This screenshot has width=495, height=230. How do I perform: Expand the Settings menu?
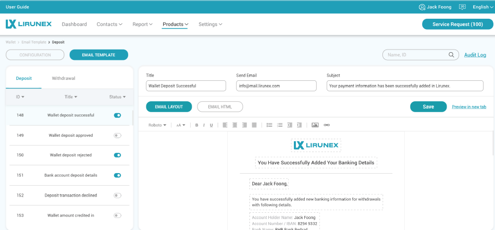coord(211,25)
